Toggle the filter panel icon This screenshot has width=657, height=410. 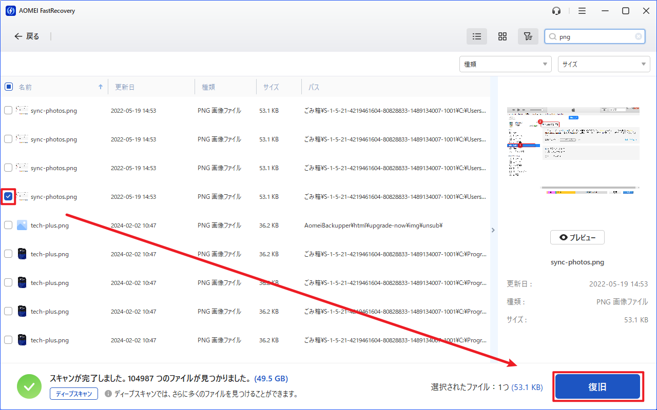pyautogui.click(x=528, y=36)
